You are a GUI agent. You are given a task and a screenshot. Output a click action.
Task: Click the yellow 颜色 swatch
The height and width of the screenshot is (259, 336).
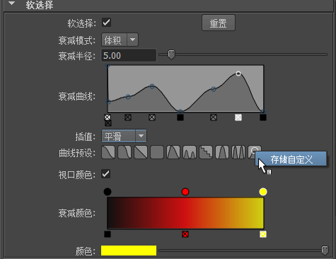click(x=129, y=251)
